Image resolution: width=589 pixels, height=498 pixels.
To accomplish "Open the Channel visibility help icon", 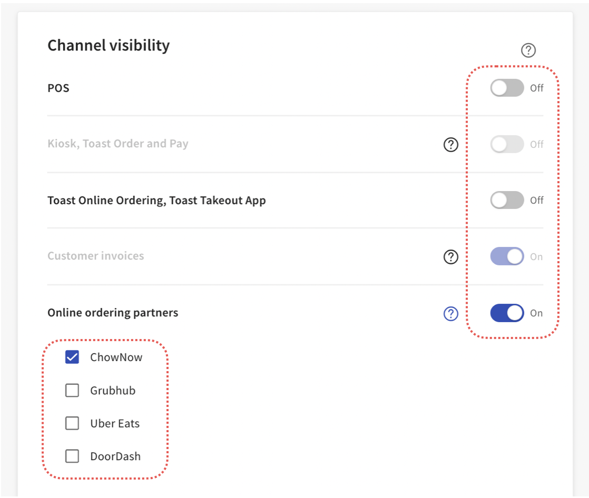I will point(528,50).
